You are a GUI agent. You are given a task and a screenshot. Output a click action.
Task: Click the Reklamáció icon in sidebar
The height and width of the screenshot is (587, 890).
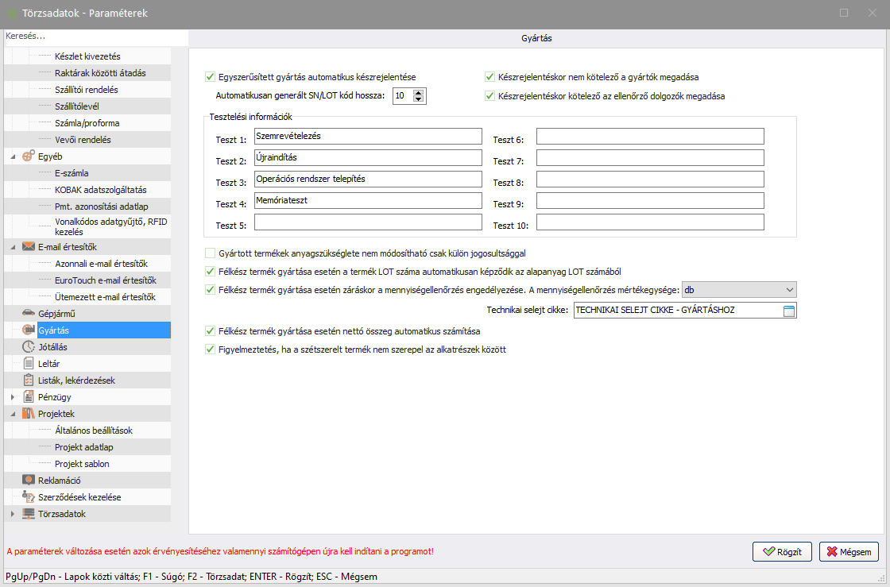click(x=28, y=481)
